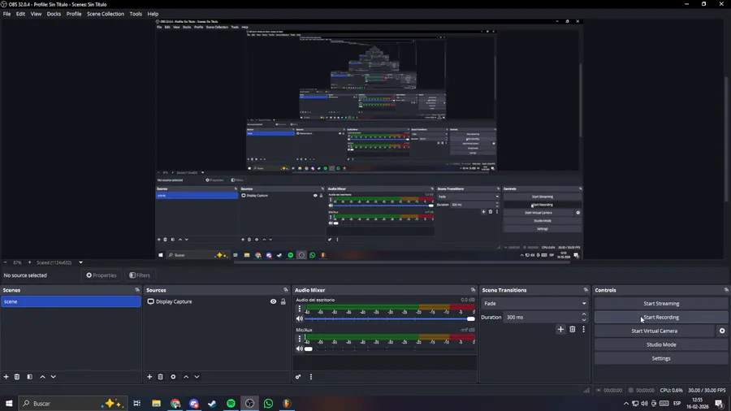Viewport: 731px width, 411px height.
Task: Decrease transition duration with the Duration down arrow
Action: 584,320
